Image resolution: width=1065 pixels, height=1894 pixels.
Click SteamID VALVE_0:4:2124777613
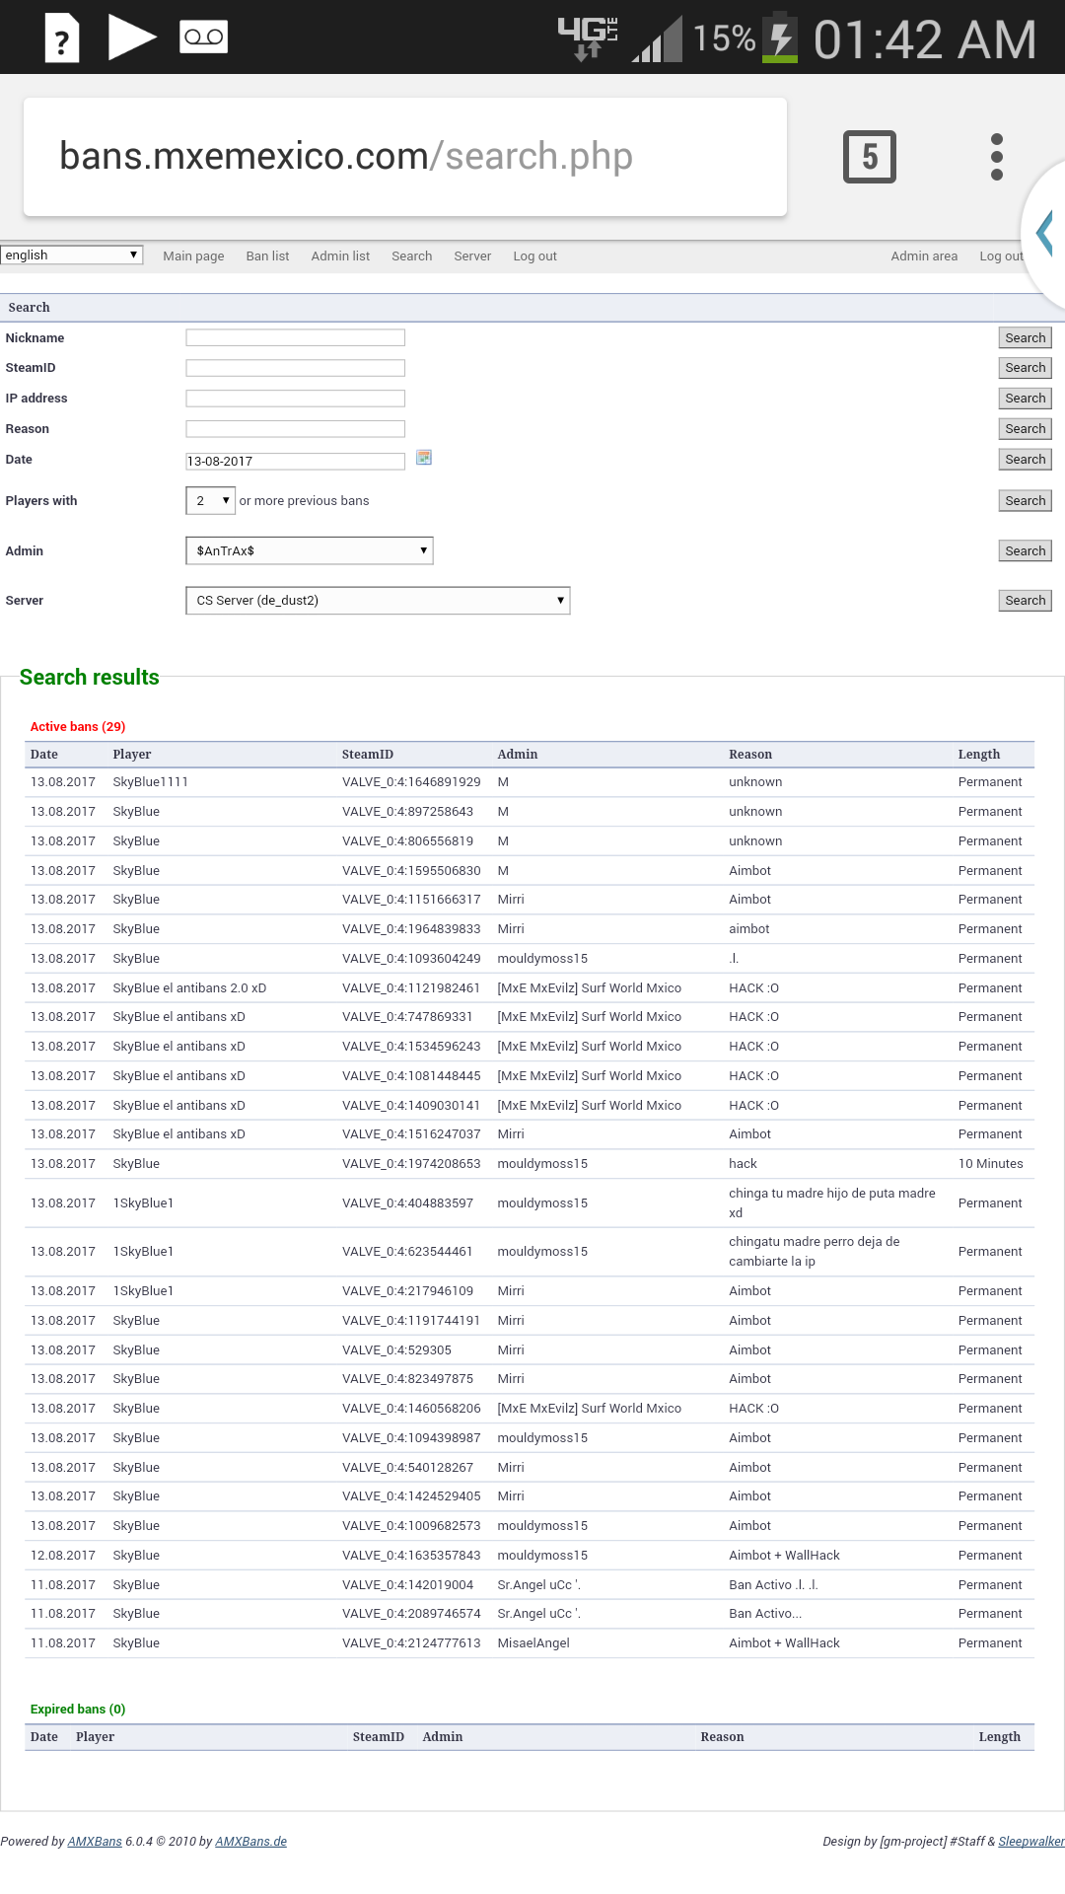[411, 1643]
